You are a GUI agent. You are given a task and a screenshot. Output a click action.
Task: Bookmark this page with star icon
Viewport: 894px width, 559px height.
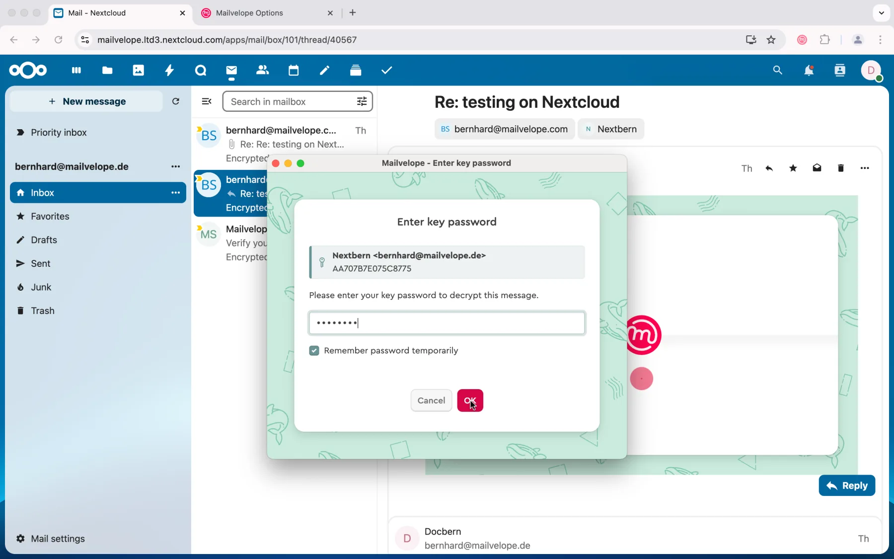[x=771, y=40]
